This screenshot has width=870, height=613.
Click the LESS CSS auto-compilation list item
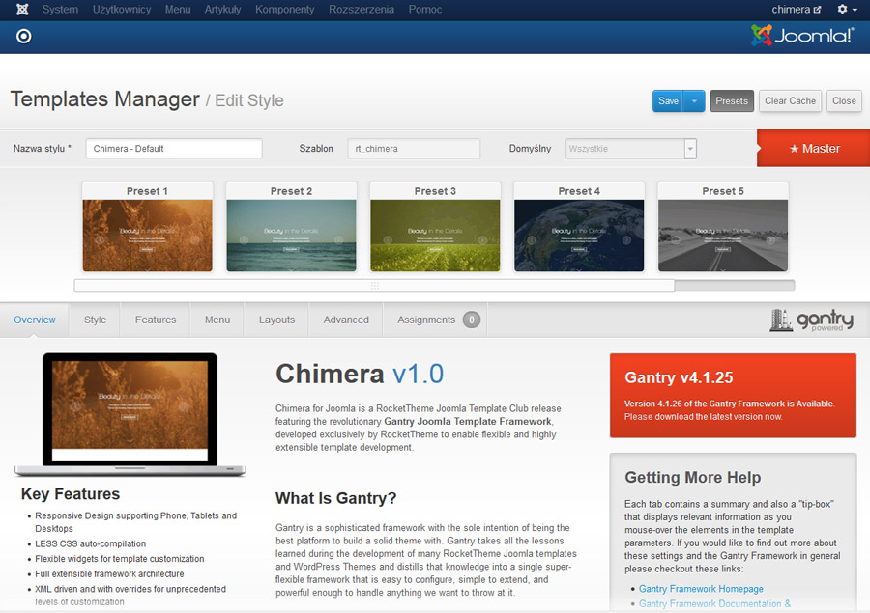[x=91, y=543]
